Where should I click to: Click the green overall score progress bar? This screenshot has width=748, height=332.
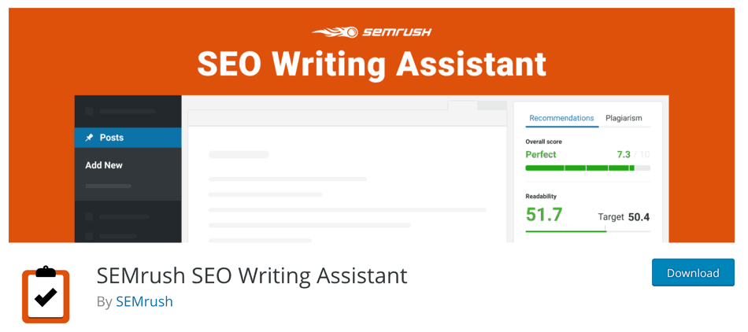pos(587,168)
